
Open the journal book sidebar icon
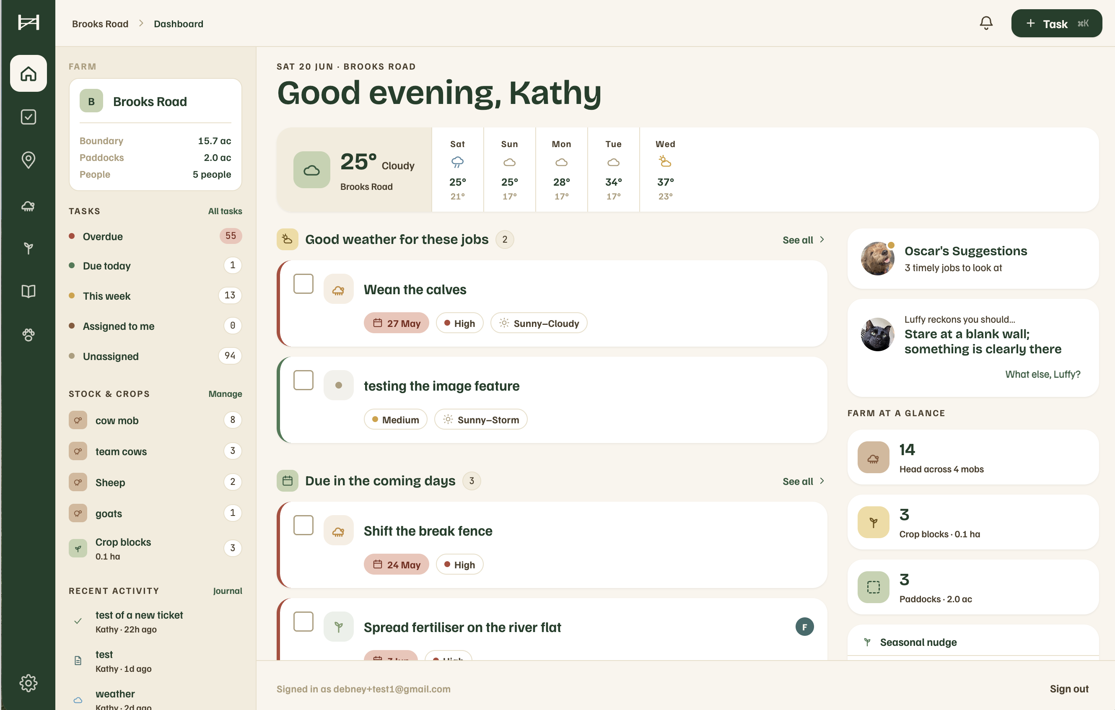[x=28, y=291]
